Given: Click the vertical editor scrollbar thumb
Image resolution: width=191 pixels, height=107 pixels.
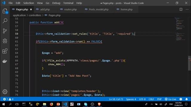Looking at the screenshot, I should (190, 63).
